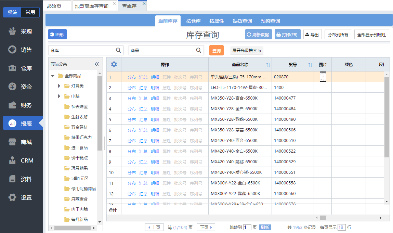Expand the 电脑 category node
Screen dimensions: 393x233
[x=59, y=96]
